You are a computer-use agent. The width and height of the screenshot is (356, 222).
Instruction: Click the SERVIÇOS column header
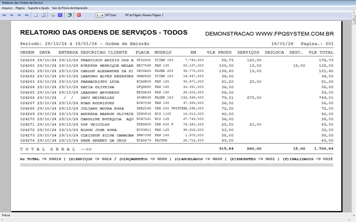248,52
